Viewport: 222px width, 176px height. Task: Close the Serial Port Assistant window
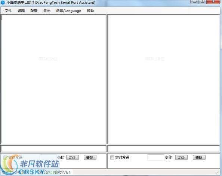[213, 1]
